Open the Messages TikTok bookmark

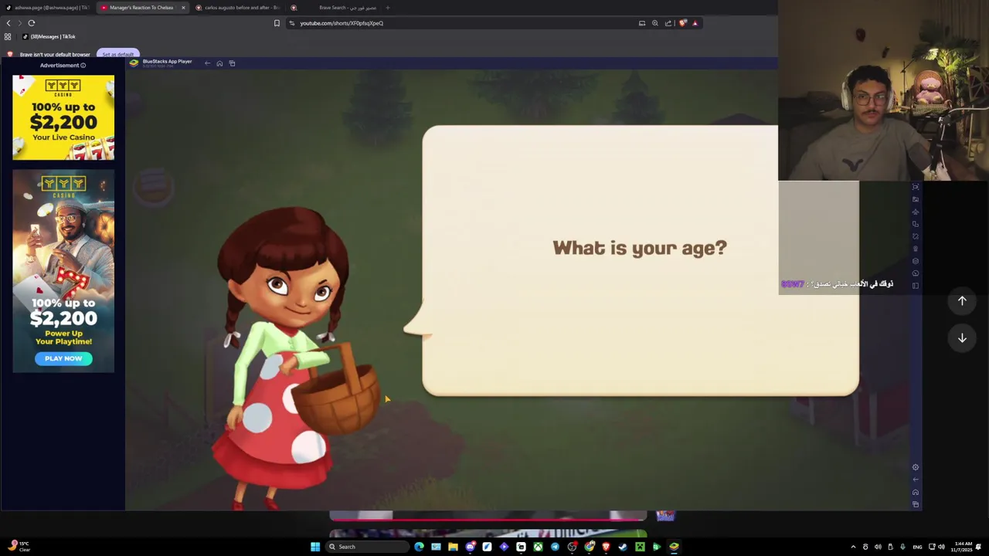tap(49, 36)
